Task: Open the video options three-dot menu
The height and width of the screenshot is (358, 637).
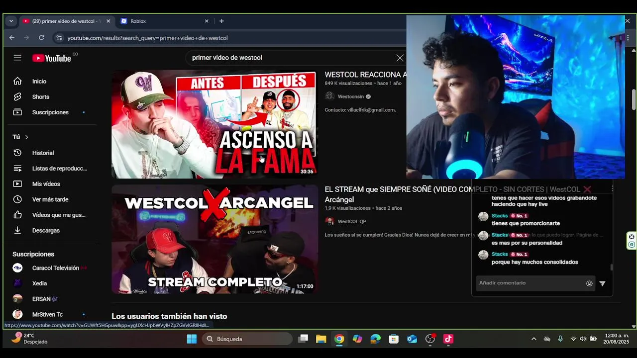Action: (x=613, y=189)
